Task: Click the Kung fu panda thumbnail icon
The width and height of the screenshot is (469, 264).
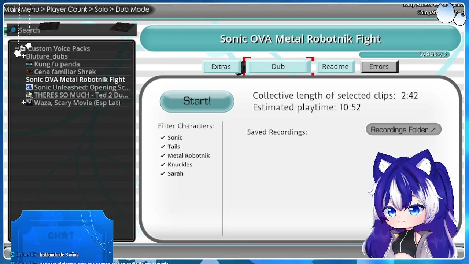Action: click(x=29, y=64)
